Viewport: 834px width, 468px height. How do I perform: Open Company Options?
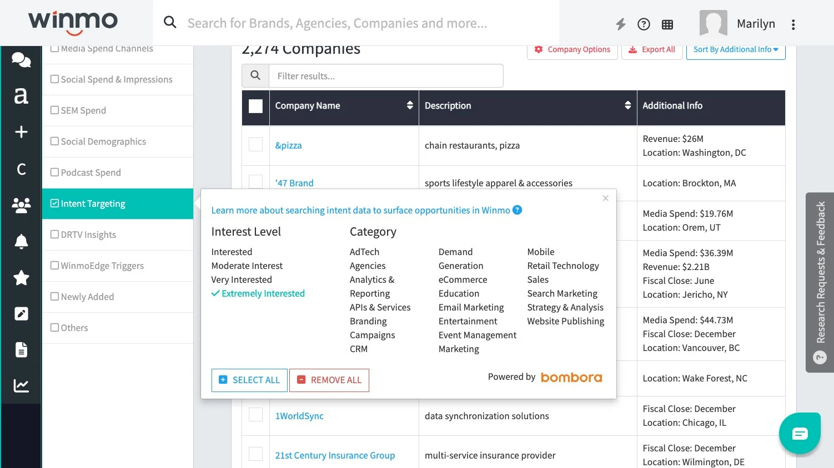click(572, 49)
